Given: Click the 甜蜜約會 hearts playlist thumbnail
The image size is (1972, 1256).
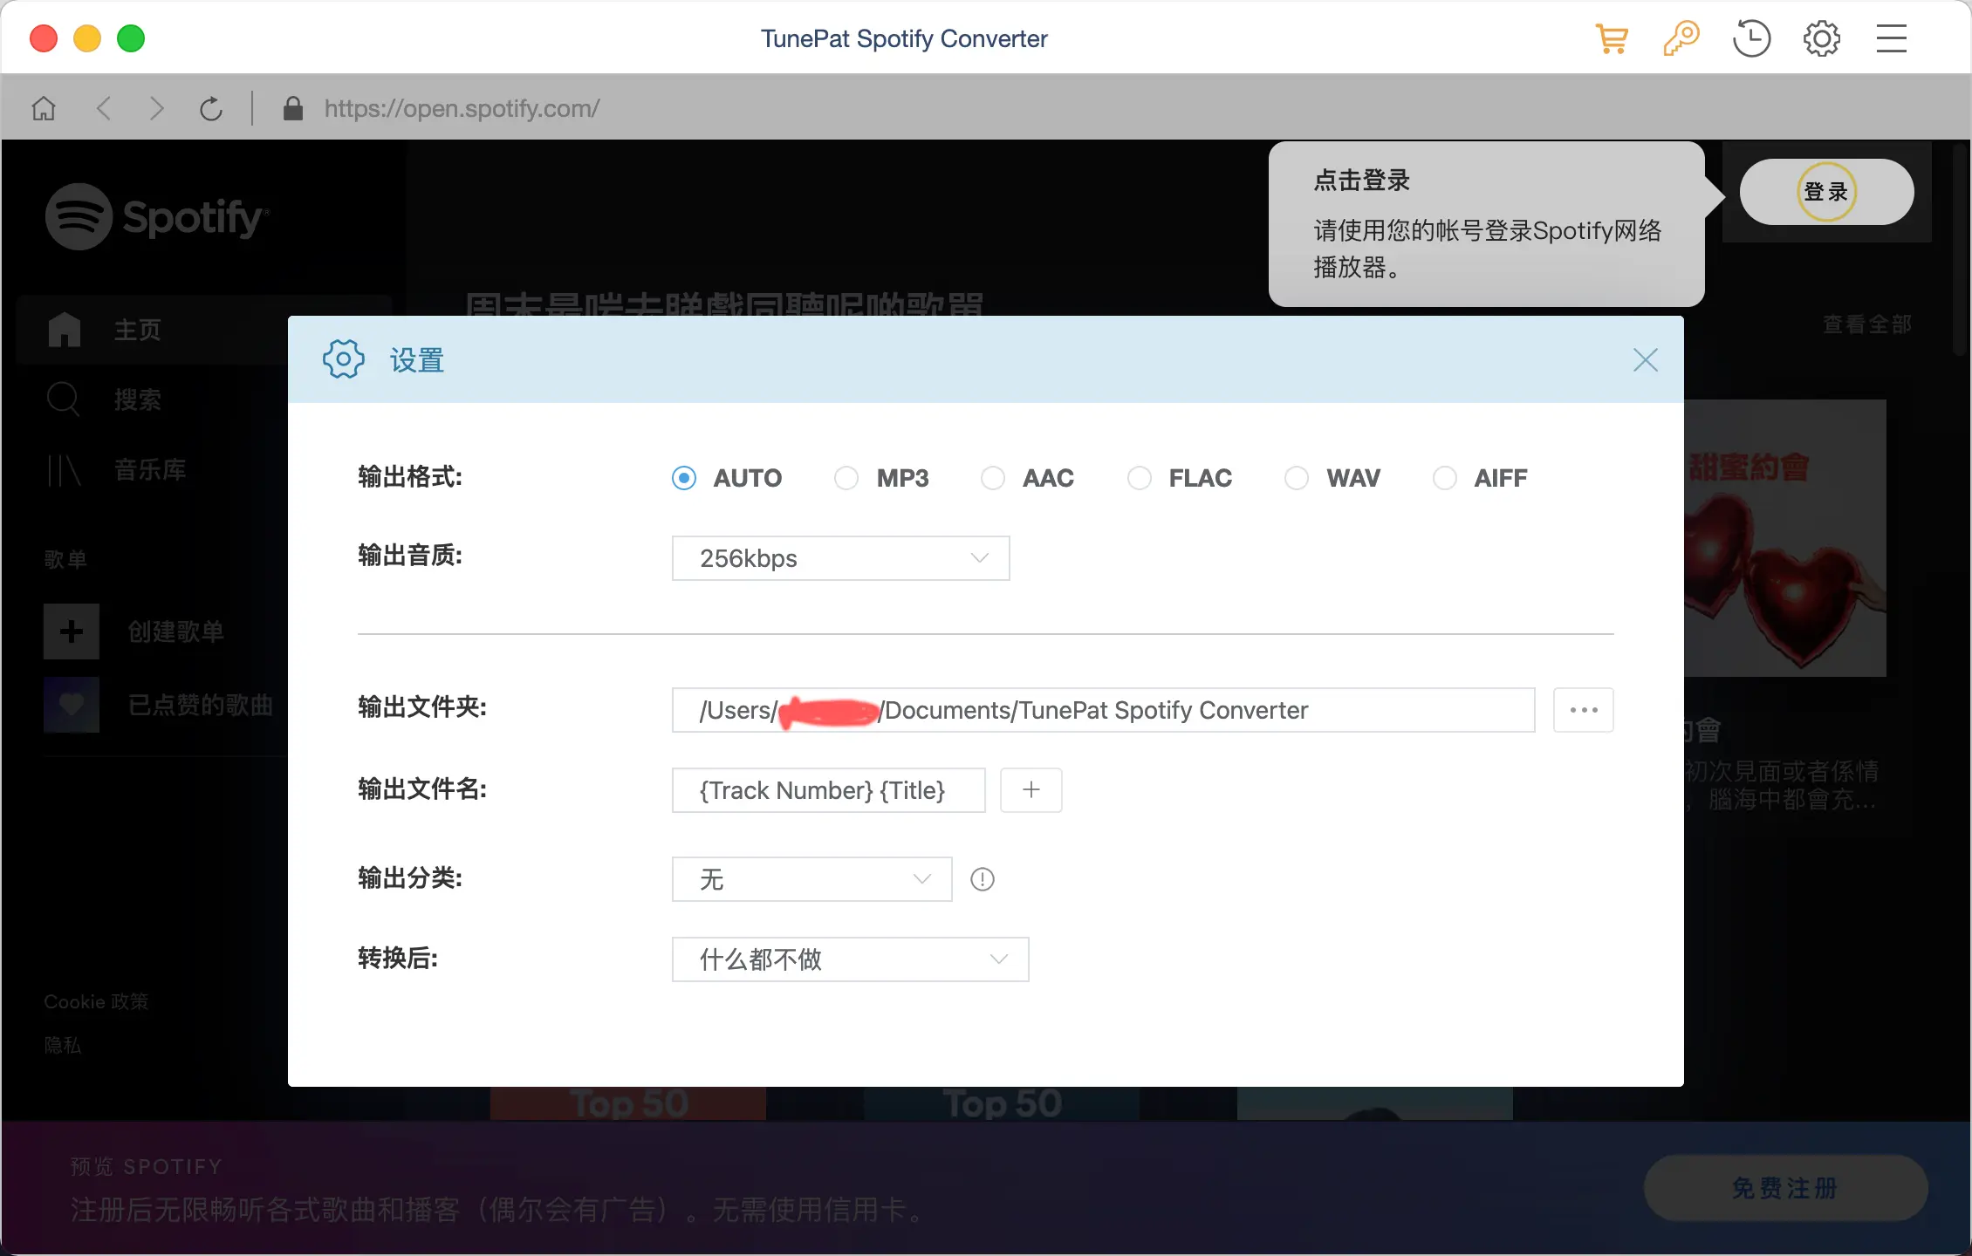Looking at the screenshot, I should 1785,538.
